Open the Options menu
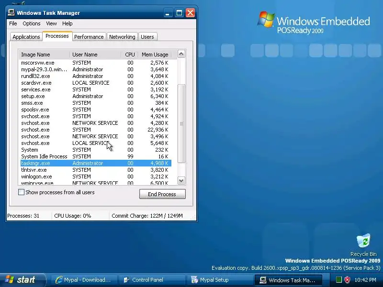 (x=32, y=23)
